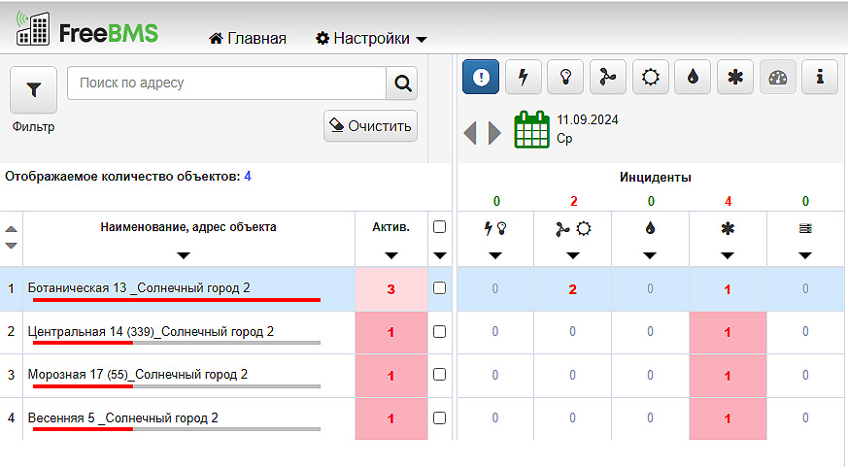The image size is (848, 467).
Task: Check the Ботаническая 13 row checkbox
Action: 440,288
